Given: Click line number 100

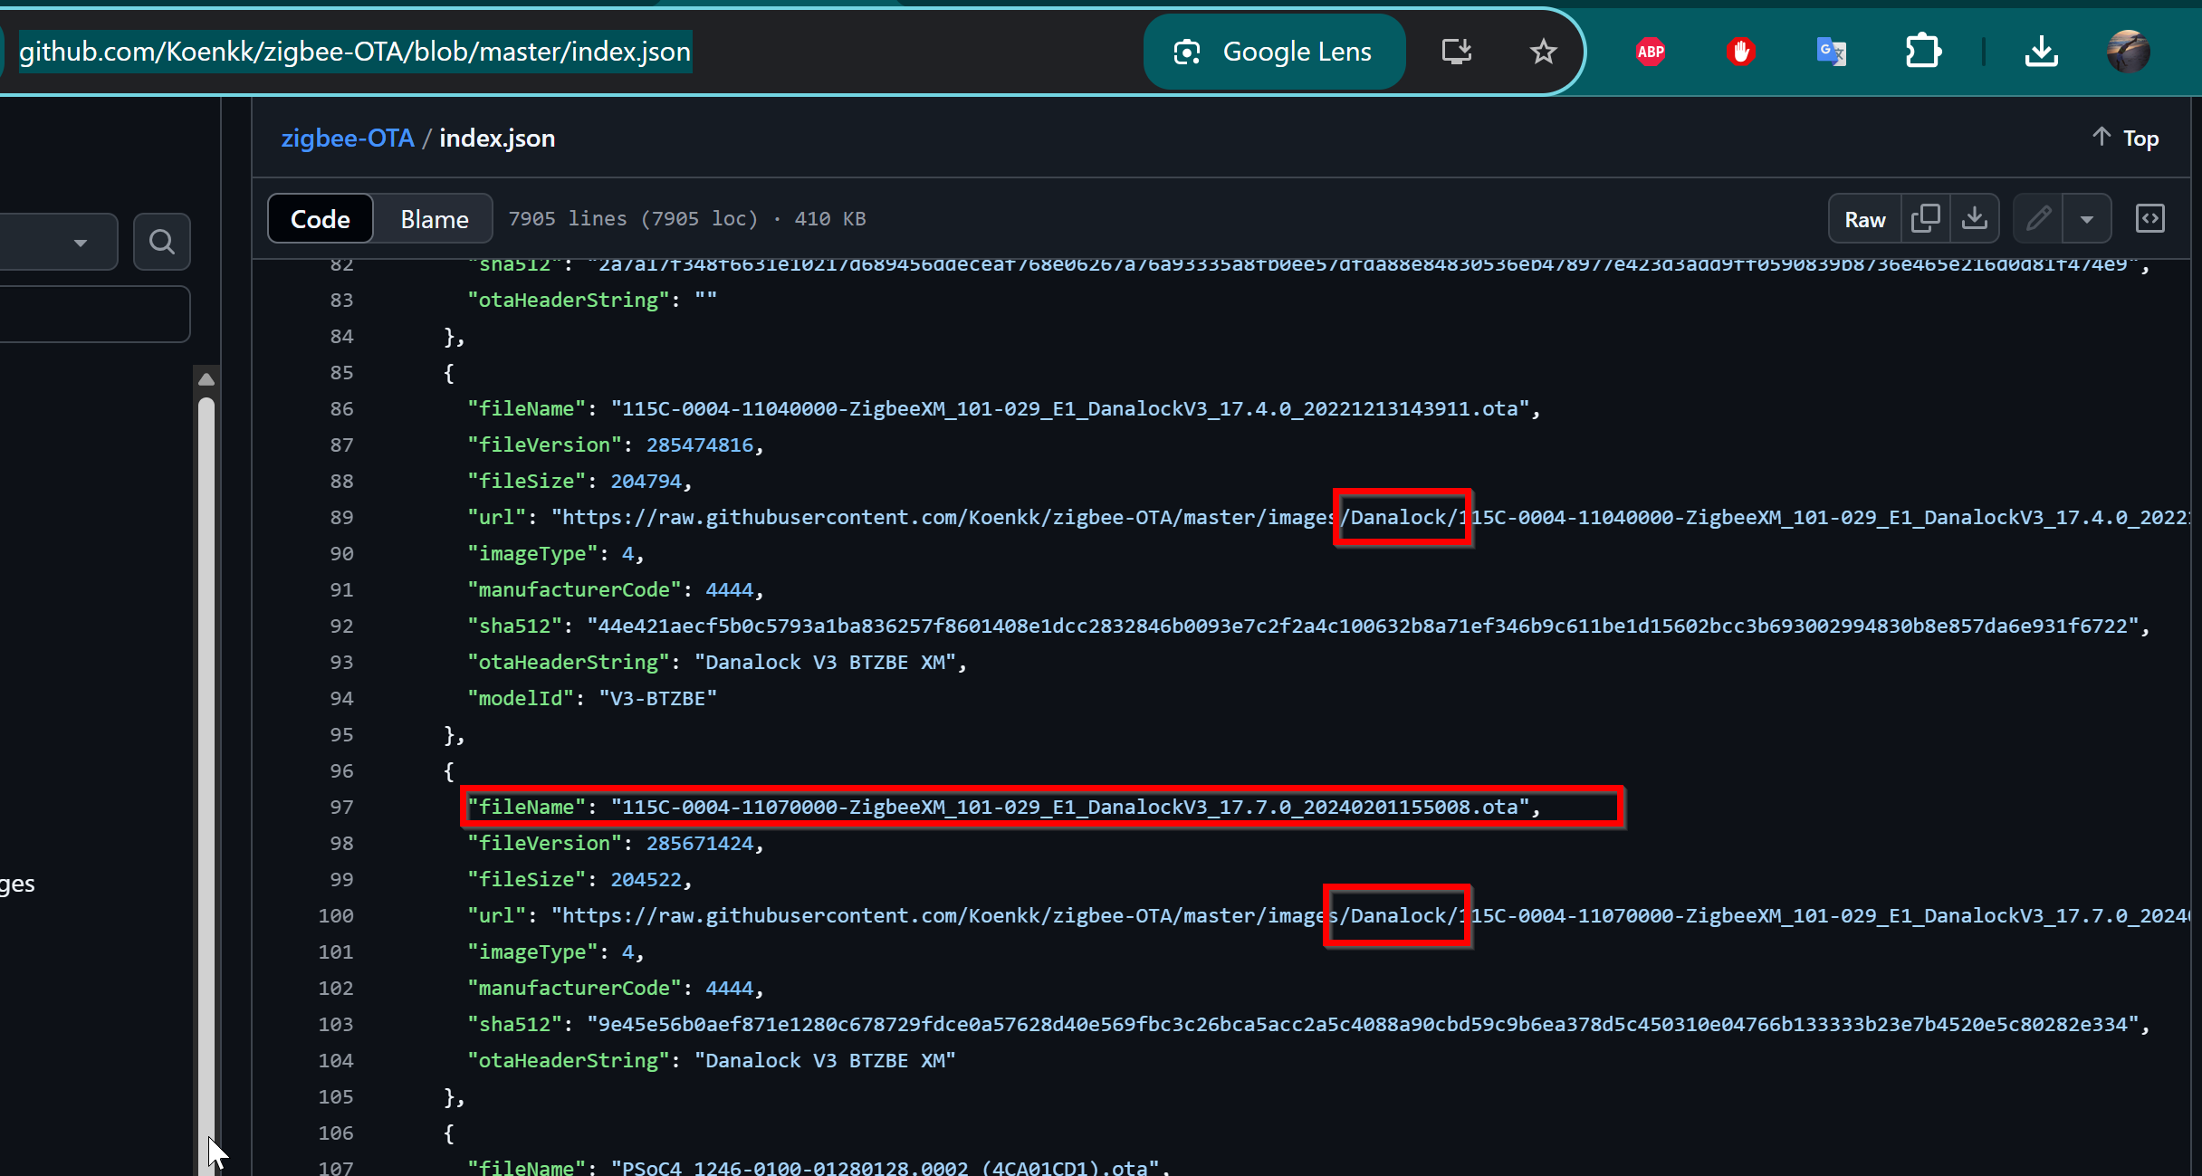Looking at the screenshot, I should [336, 916].
